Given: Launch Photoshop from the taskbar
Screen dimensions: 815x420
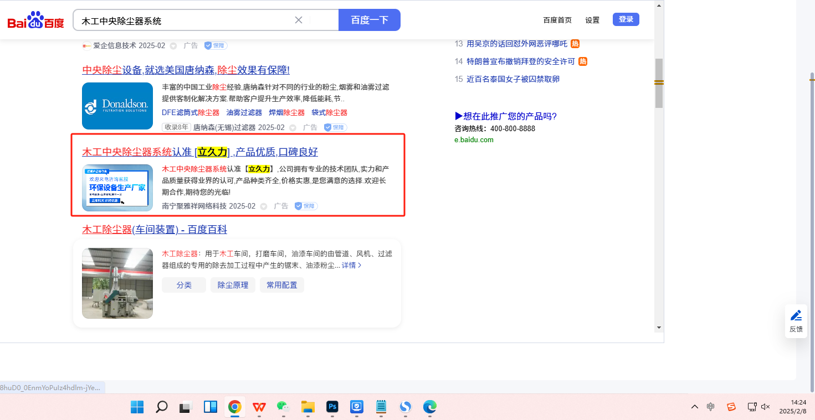Looking at the screenshot, I should tap(332, 407).
